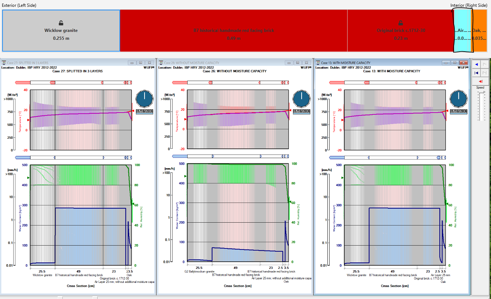This screenshot has width=491, height=299.
Task: Click the Case 26 window system icon
Action: (161, 63)
